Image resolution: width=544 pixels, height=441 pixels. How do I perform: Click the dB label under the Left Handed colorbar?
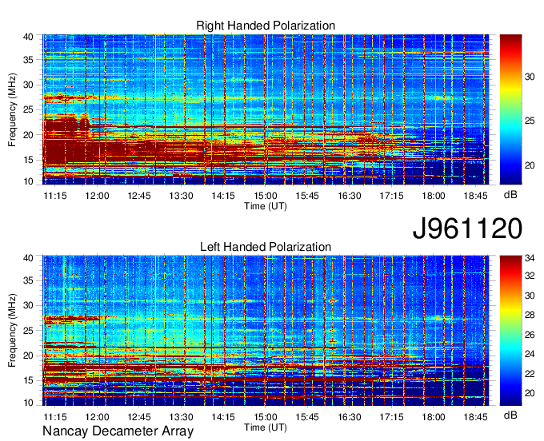pos(510,415)
